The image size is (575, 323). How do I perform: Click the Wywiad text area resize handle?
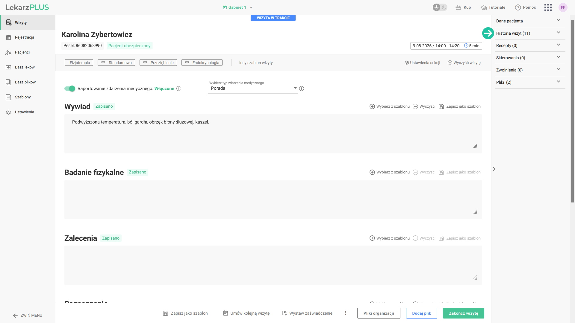coord(475,146)
